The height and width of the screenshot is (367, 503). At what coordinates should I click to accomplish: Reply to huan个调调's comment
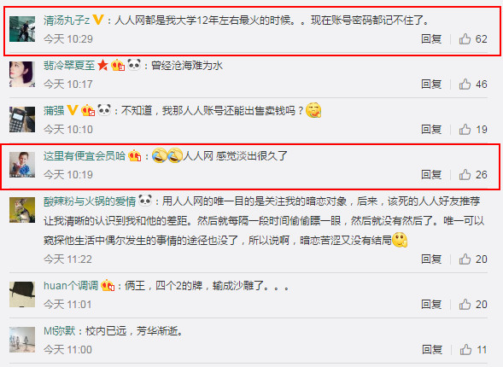pyautogui.click(x=431, y=304)
